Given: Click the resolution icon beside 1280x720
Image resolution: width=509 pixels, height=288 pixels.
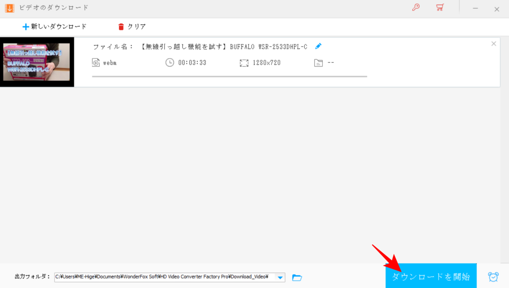Looking at the screenshot, I should tap(244, 63).
